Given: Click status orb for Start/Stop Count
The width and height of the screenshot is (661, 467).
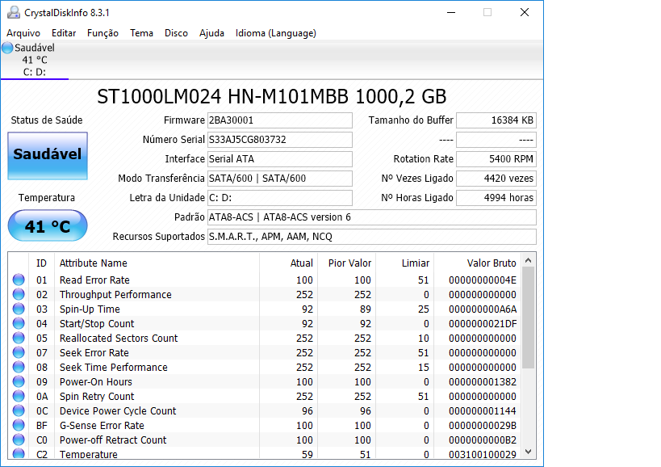Looking at the screenshot, I should tap(19, 323).
